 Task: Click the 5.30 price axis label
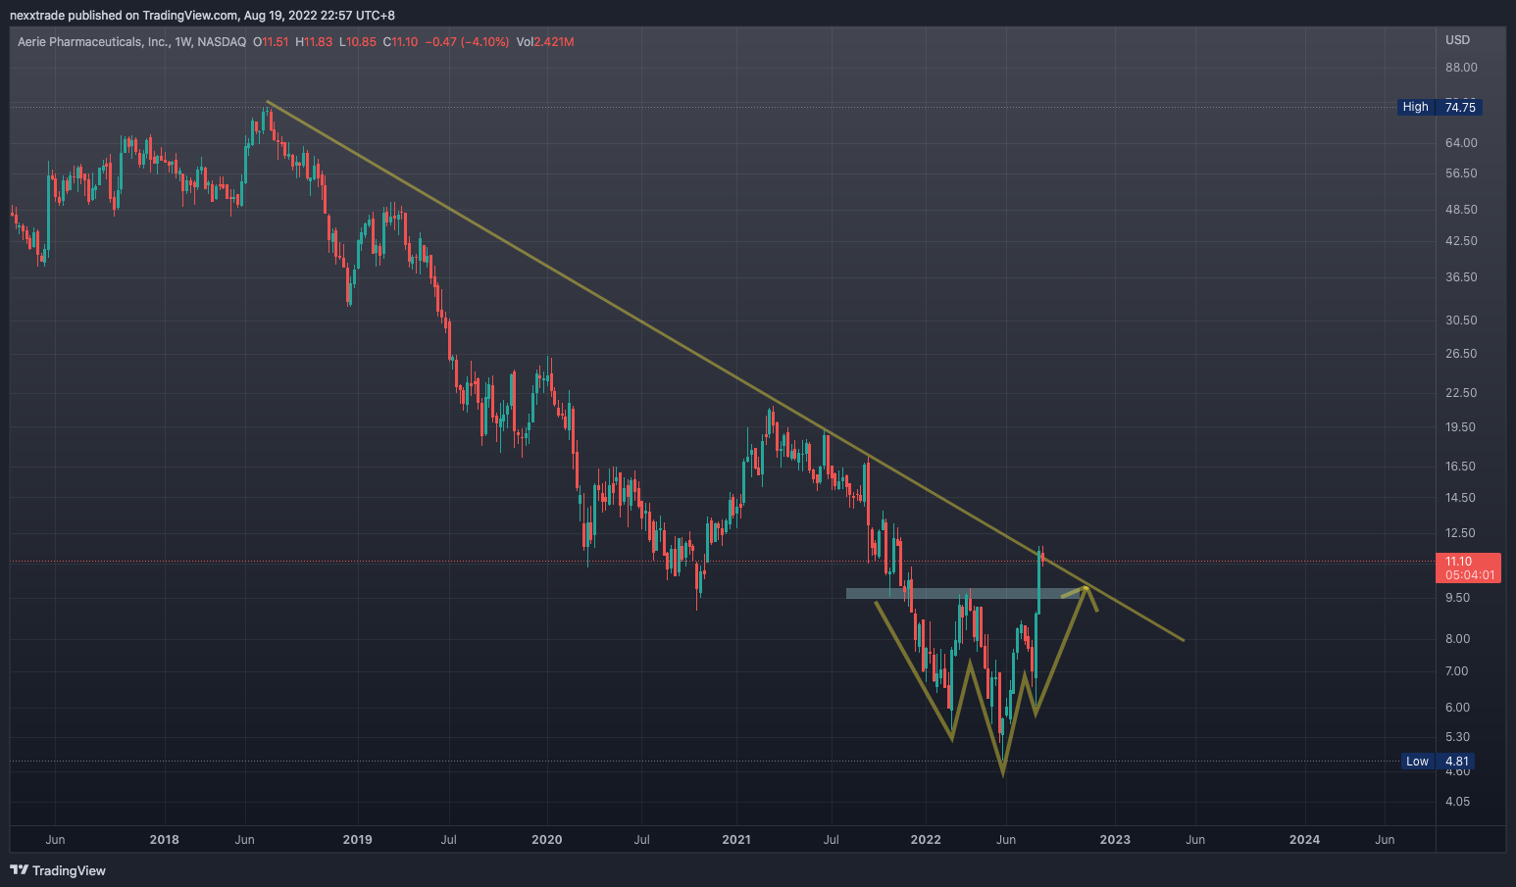pos(1457,737)
